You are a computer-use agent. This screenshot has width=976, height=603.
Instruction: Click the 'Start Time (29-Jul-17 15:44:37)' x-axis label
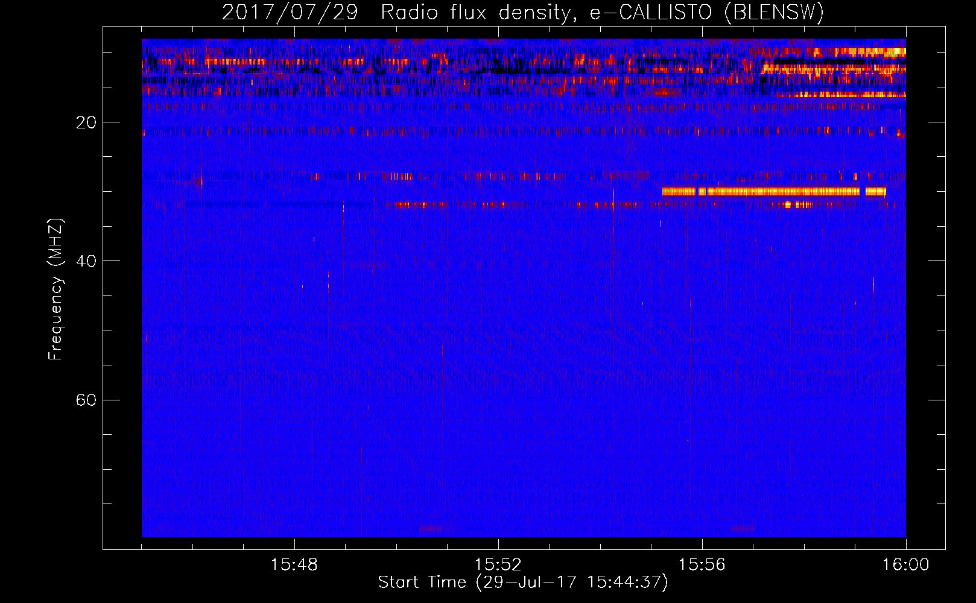pyautogui.click(x=523, y=582)
